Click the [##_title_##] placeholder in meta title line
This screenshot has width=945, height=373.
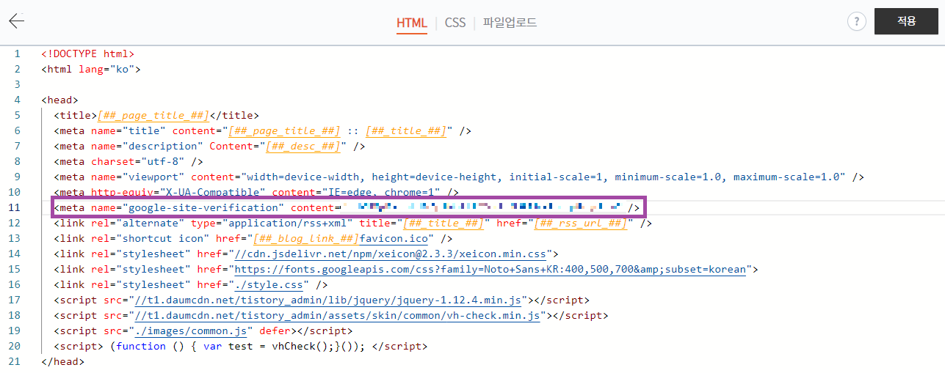407,131
